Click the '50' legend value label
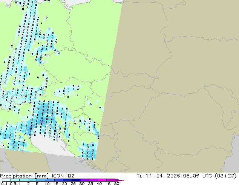The width and height of the screenshot is (239, 185). pos(116,183)
